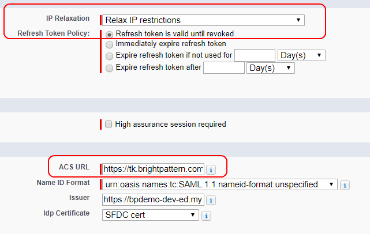Click the 'High assurance session required' label

click(x=170, y=124)
